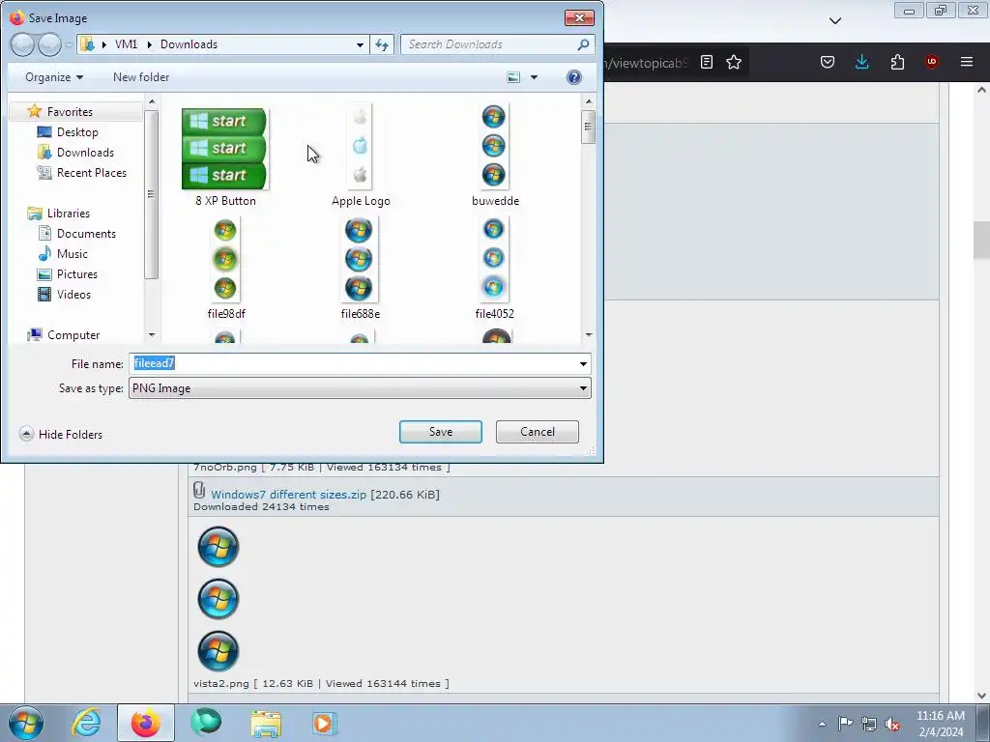Cancel the Save Image dialog
The width and height of the screenshot is (990, 742).
pos(538,432)
